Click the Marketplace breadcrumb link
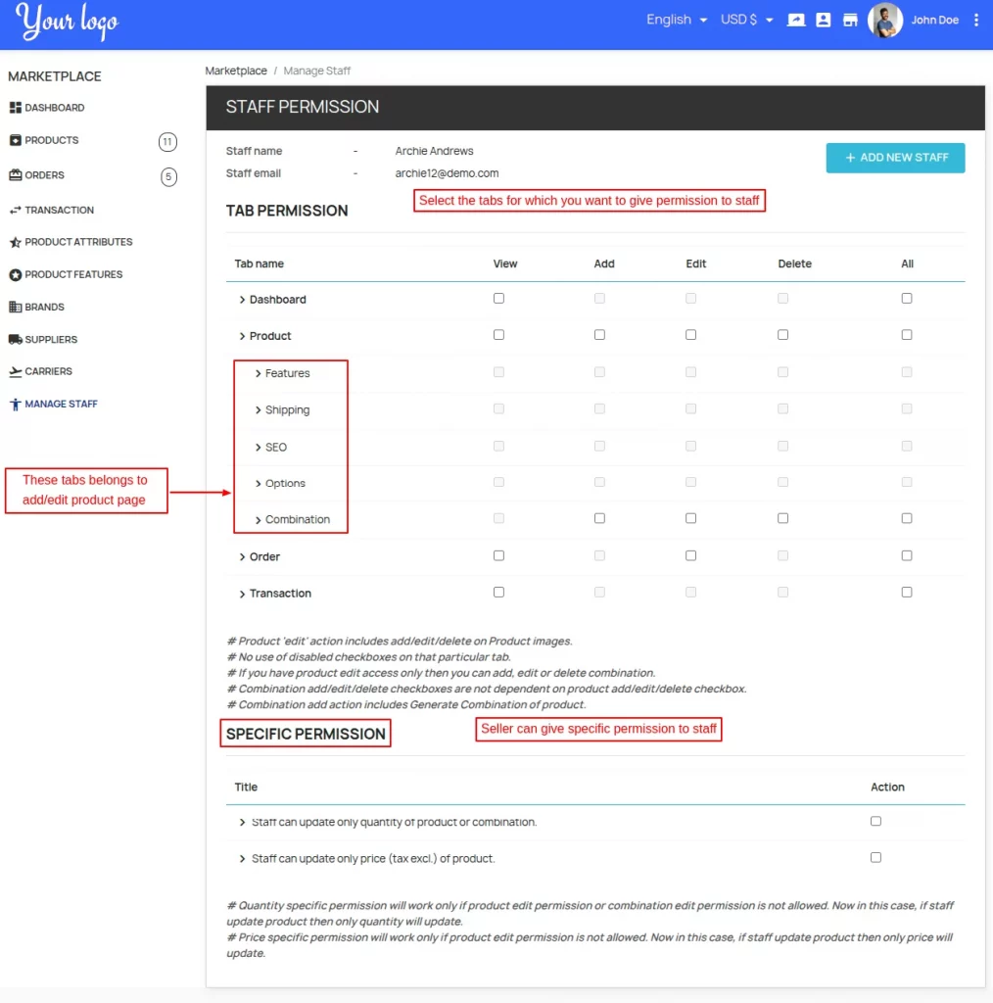Image resolution: width=993 pixels, height=1003 pixels. click(x=236, y=71)
